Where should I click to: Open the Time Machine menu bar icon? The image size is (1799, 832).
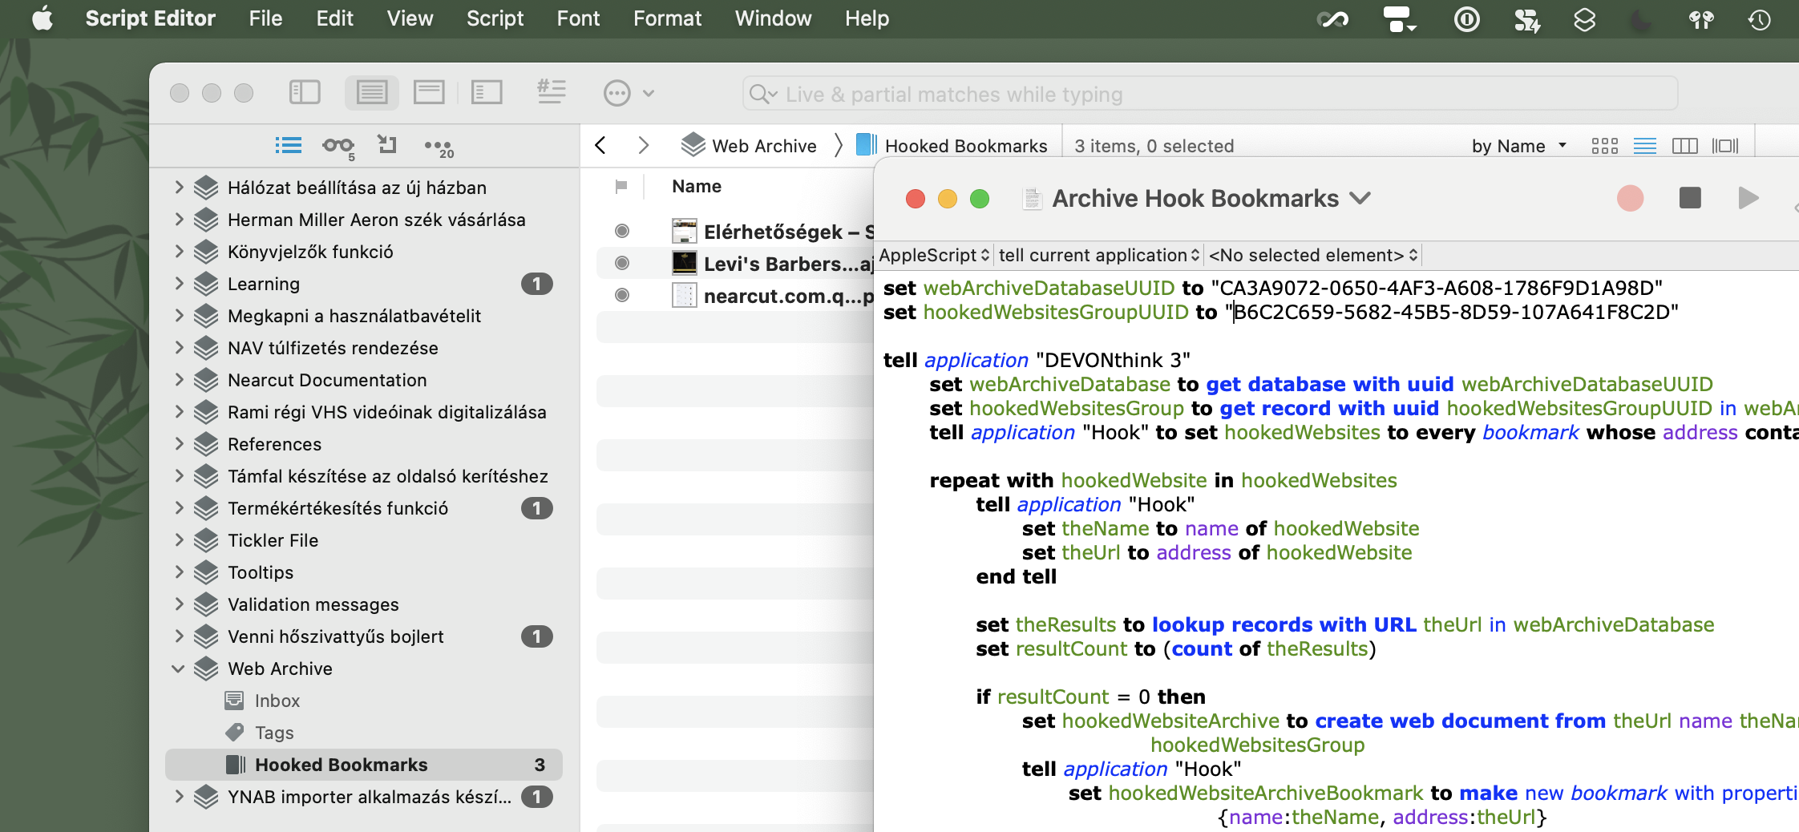tap(1759, 19)
